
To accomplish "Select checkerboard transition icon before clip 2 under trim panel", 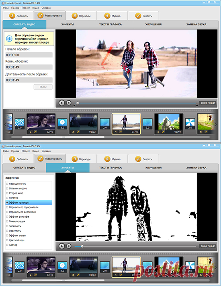I will [19, 124].
